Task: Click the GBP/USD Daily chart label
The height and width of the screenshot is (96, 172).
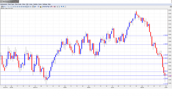Action: click(6, 8)
